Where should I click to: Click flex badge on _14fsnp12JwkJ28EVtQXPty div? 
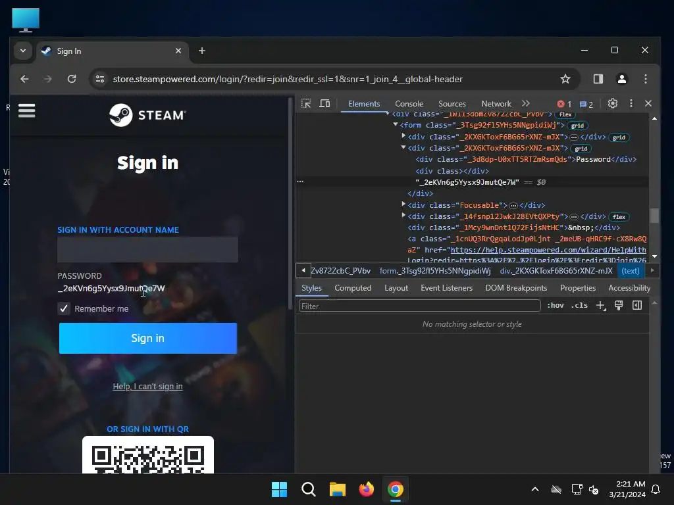click(x=619, y=217)
